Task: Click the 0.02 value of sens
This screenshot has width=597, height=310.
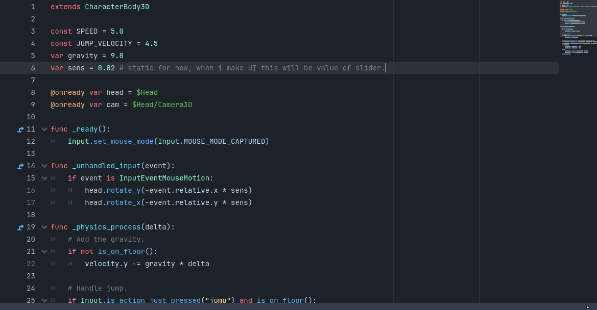Action: click(106, 68)
